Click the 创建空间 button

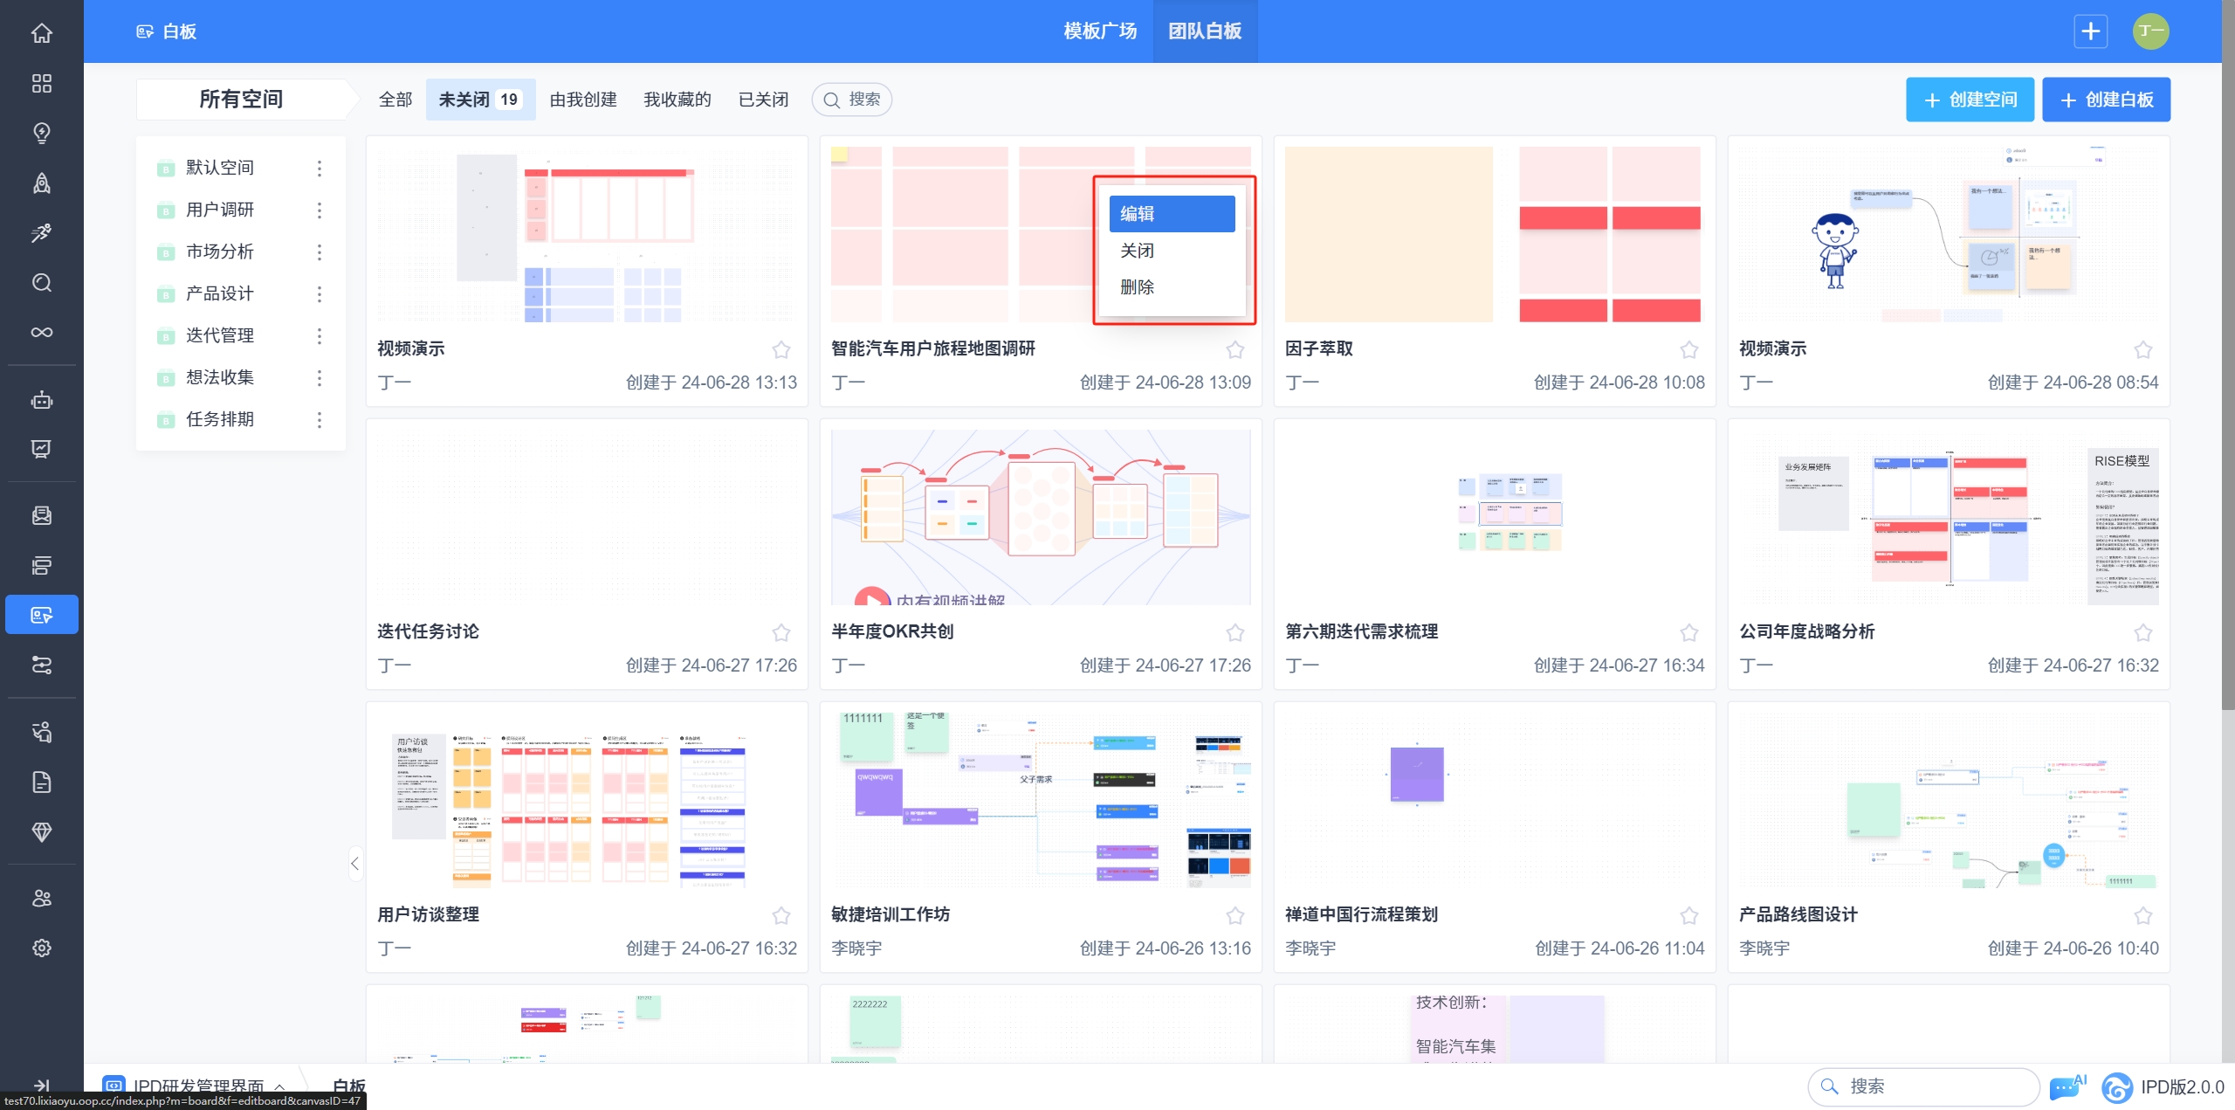coord(1970,100)
